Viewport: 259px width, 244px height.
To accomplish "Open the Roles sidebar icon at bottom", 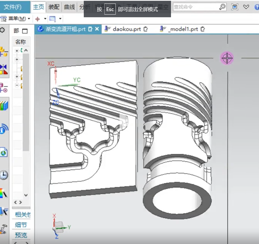I will 3,229.
